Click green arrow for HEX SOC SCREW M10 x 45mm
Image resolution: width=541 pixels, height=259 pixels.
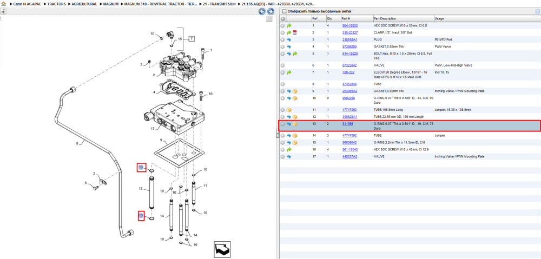289,149
